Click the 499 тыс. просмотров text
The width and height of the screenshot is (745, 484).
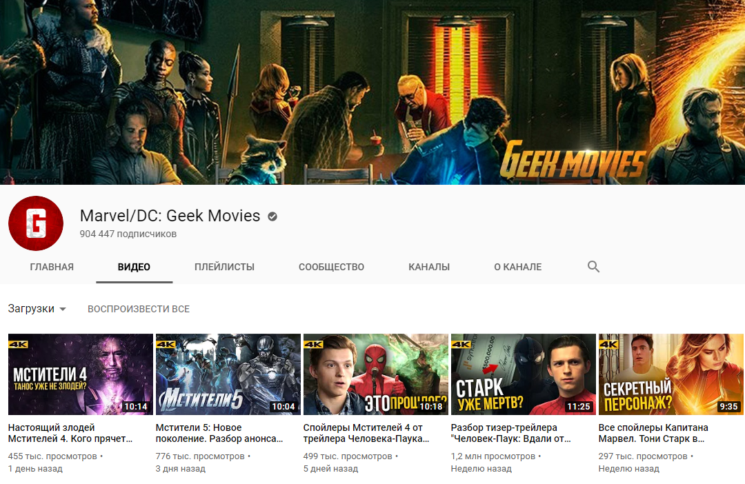pyautogui.click(x=348, y=456)
